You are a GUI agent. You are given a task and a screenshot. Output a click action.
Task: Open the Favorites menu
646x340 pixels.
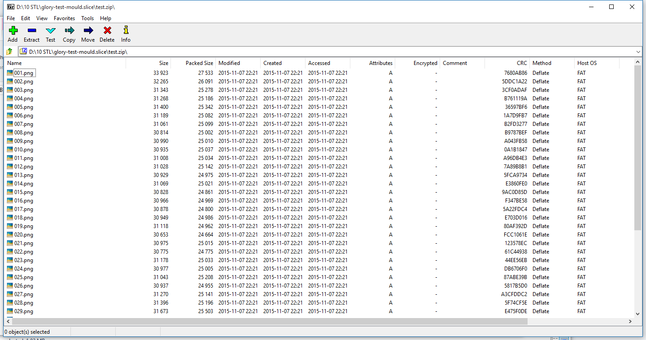[x=64, y=18]
